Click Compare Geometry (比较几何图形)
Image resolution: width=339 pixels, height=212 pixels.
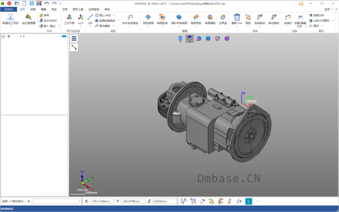click(x=320, y=21)
